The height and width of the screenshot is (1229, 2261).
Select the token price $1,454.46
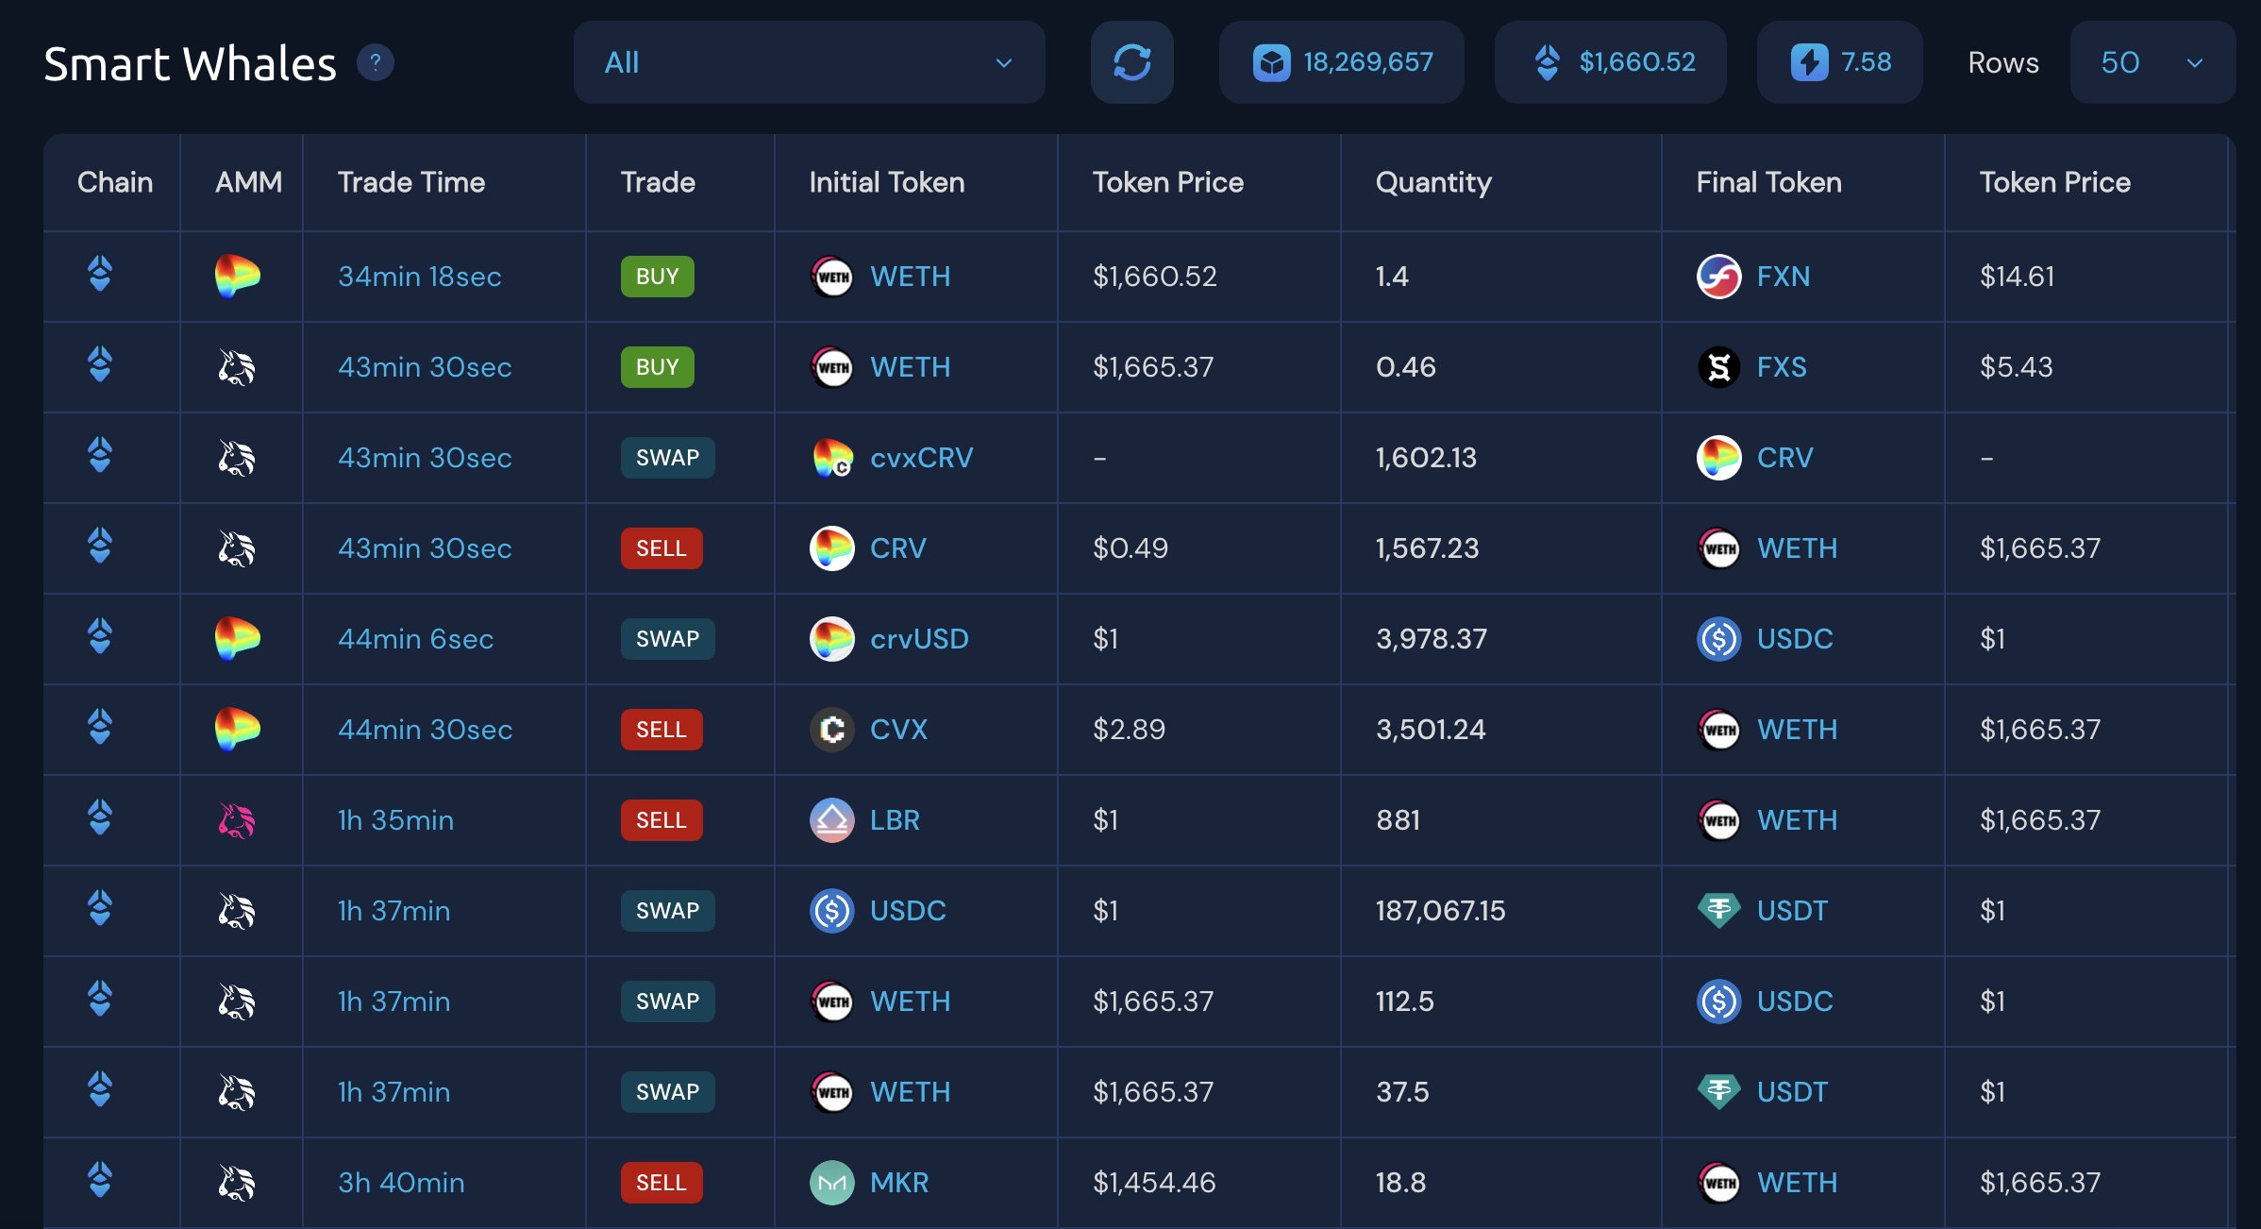pos(1154,1183)
